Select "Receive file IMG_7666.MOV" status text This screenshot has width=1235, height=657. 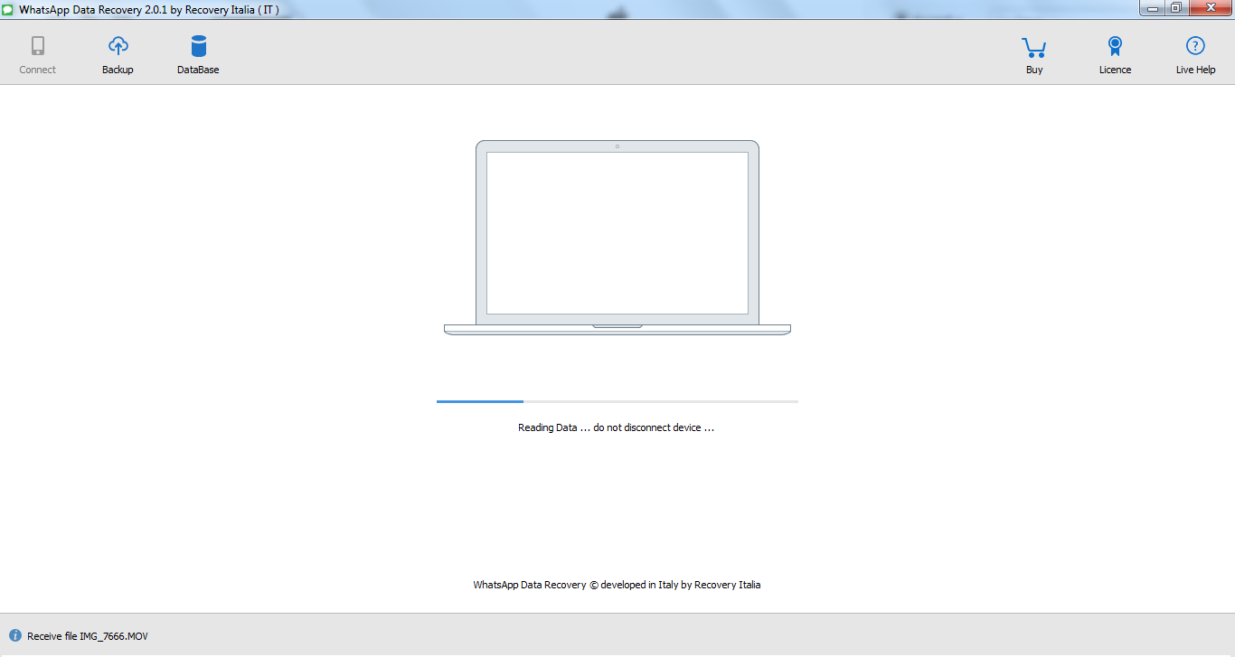(88, 636)
